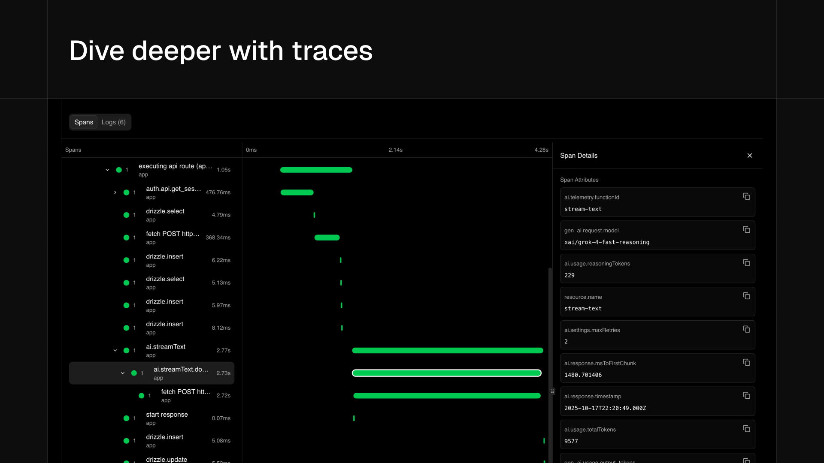This screenshot has width=824, height=463.
Task: Select the start response span row
Action: coord(167,418)
